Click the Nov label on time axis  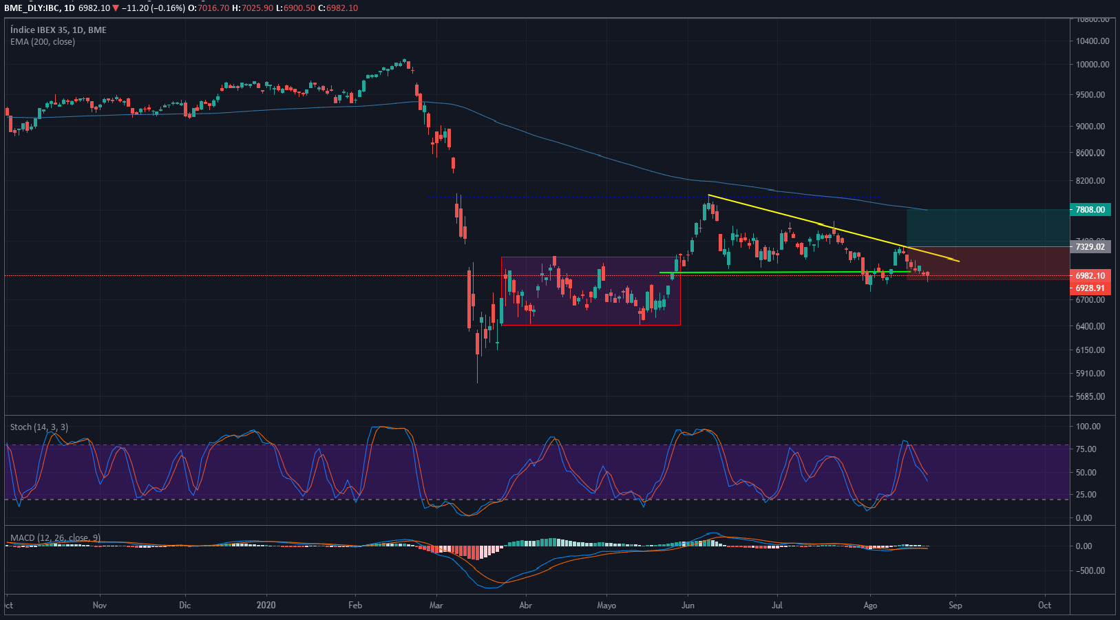click(x=100, y=606)
